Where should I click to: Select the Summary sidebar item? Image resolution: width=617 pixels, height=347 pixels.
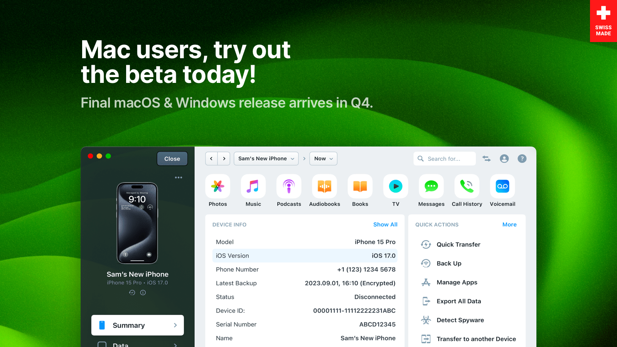(x=137, y=325)
